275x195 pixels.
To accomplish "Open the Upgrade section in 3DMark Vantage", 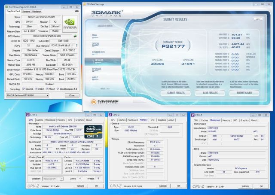I will tap(97, 69).
